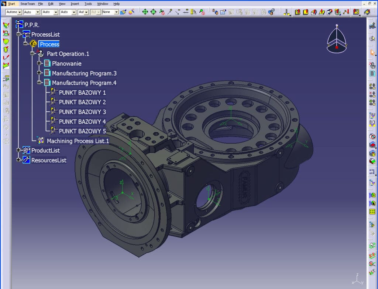Screen dimensions: 378x289
Task: Collapse the Process node
Action: 25,44
